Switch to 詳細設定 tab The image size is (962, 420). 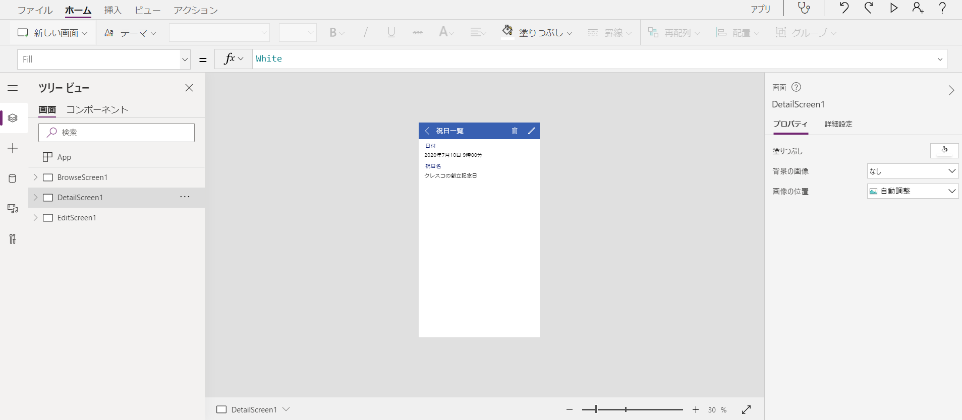[838, 124]
